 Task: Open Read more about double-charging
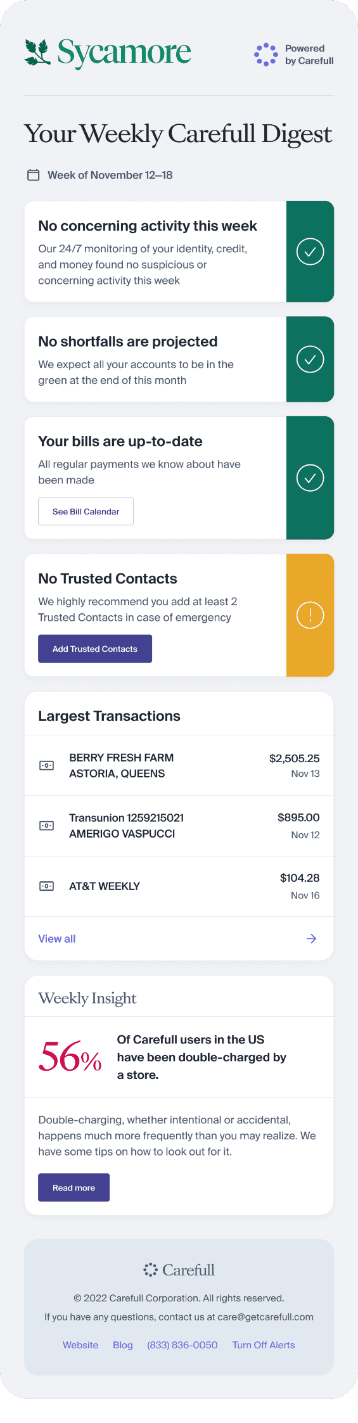tap(74, 1187)
